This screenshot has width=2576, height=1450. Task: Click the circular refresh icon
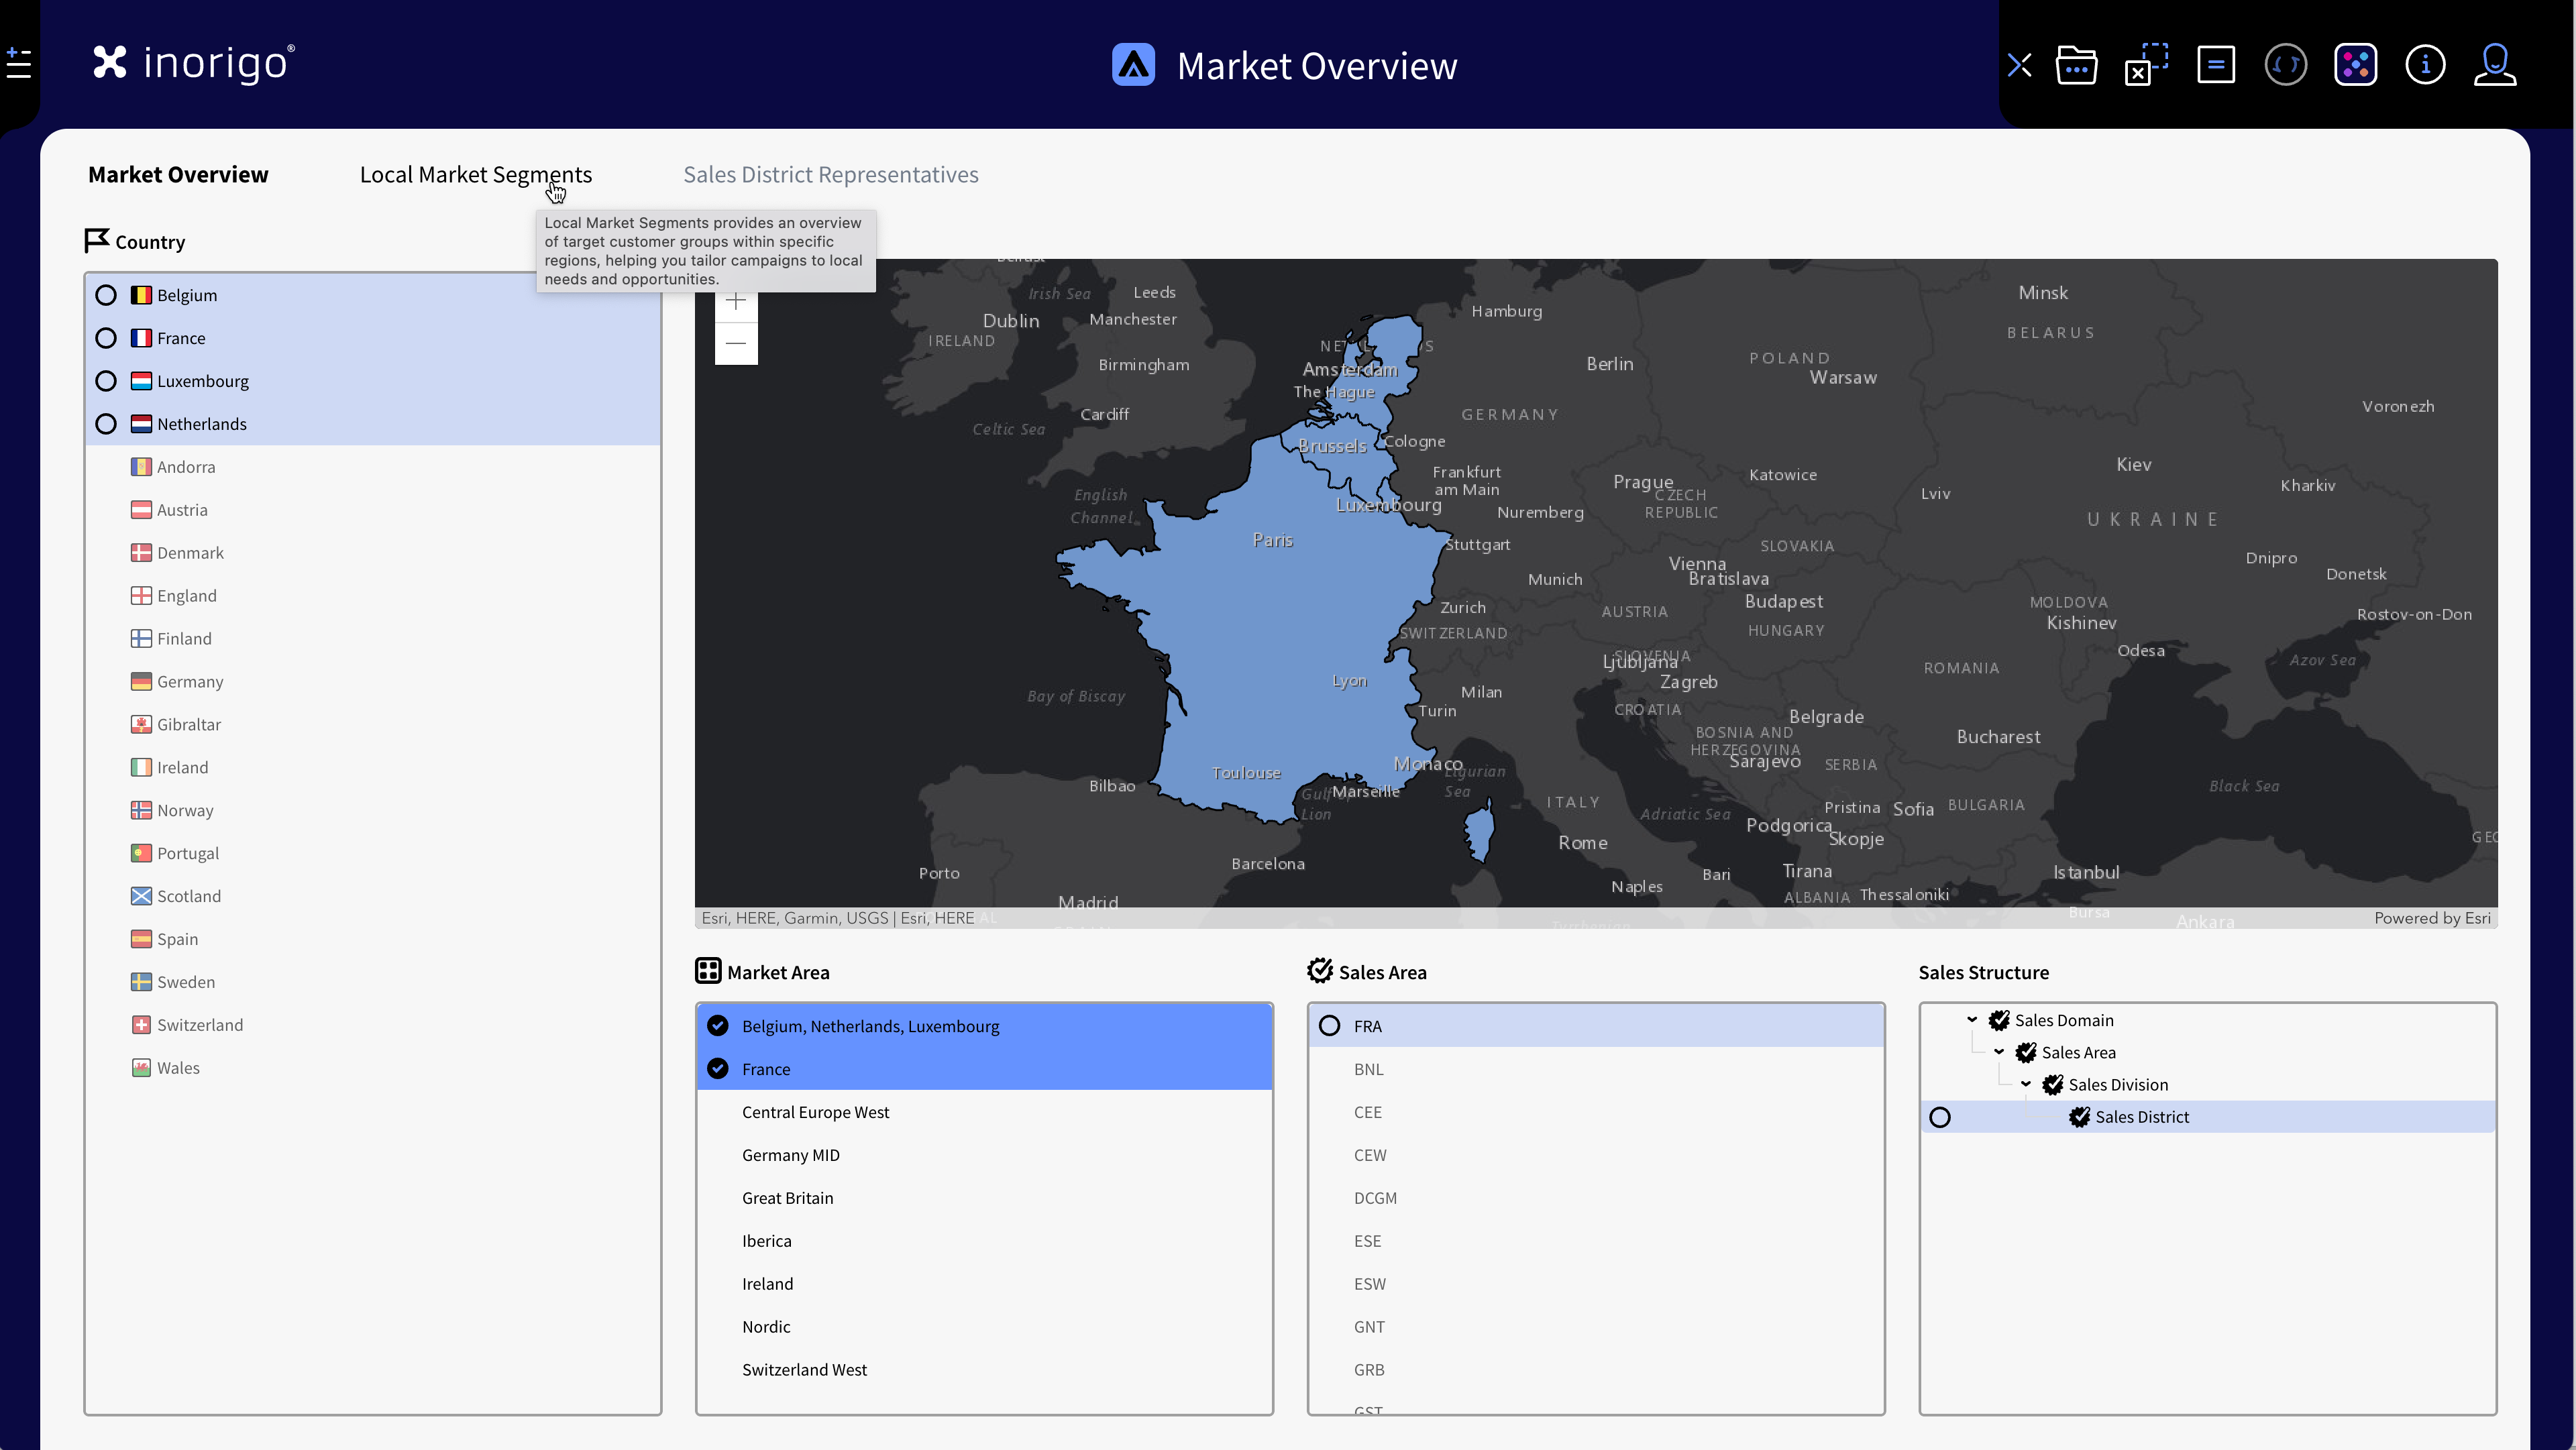click(2285, 66)
